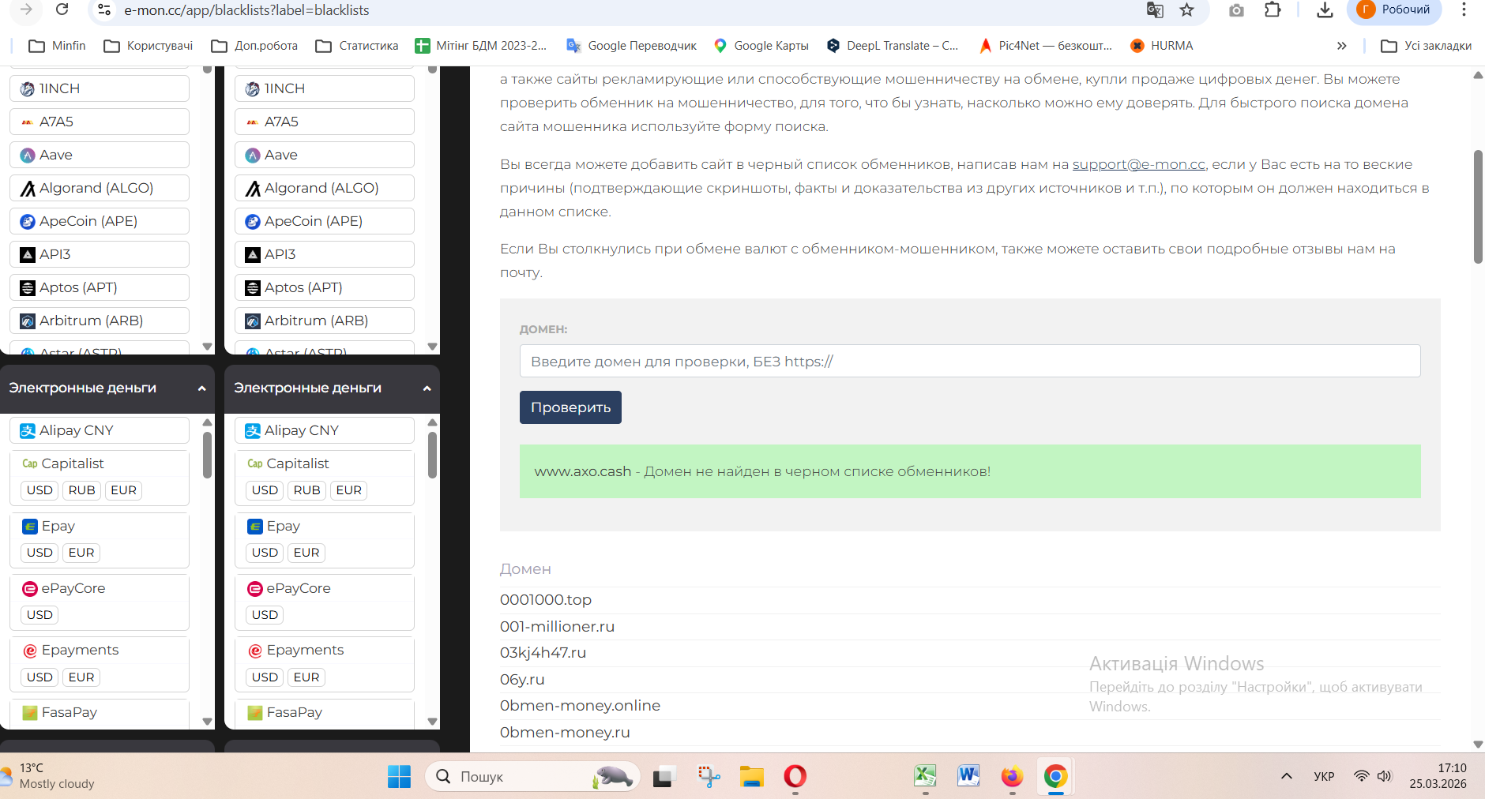Open Усі закладки folder
The width and height of the screenshot is (1485, 799).
tap(1427, 46)
